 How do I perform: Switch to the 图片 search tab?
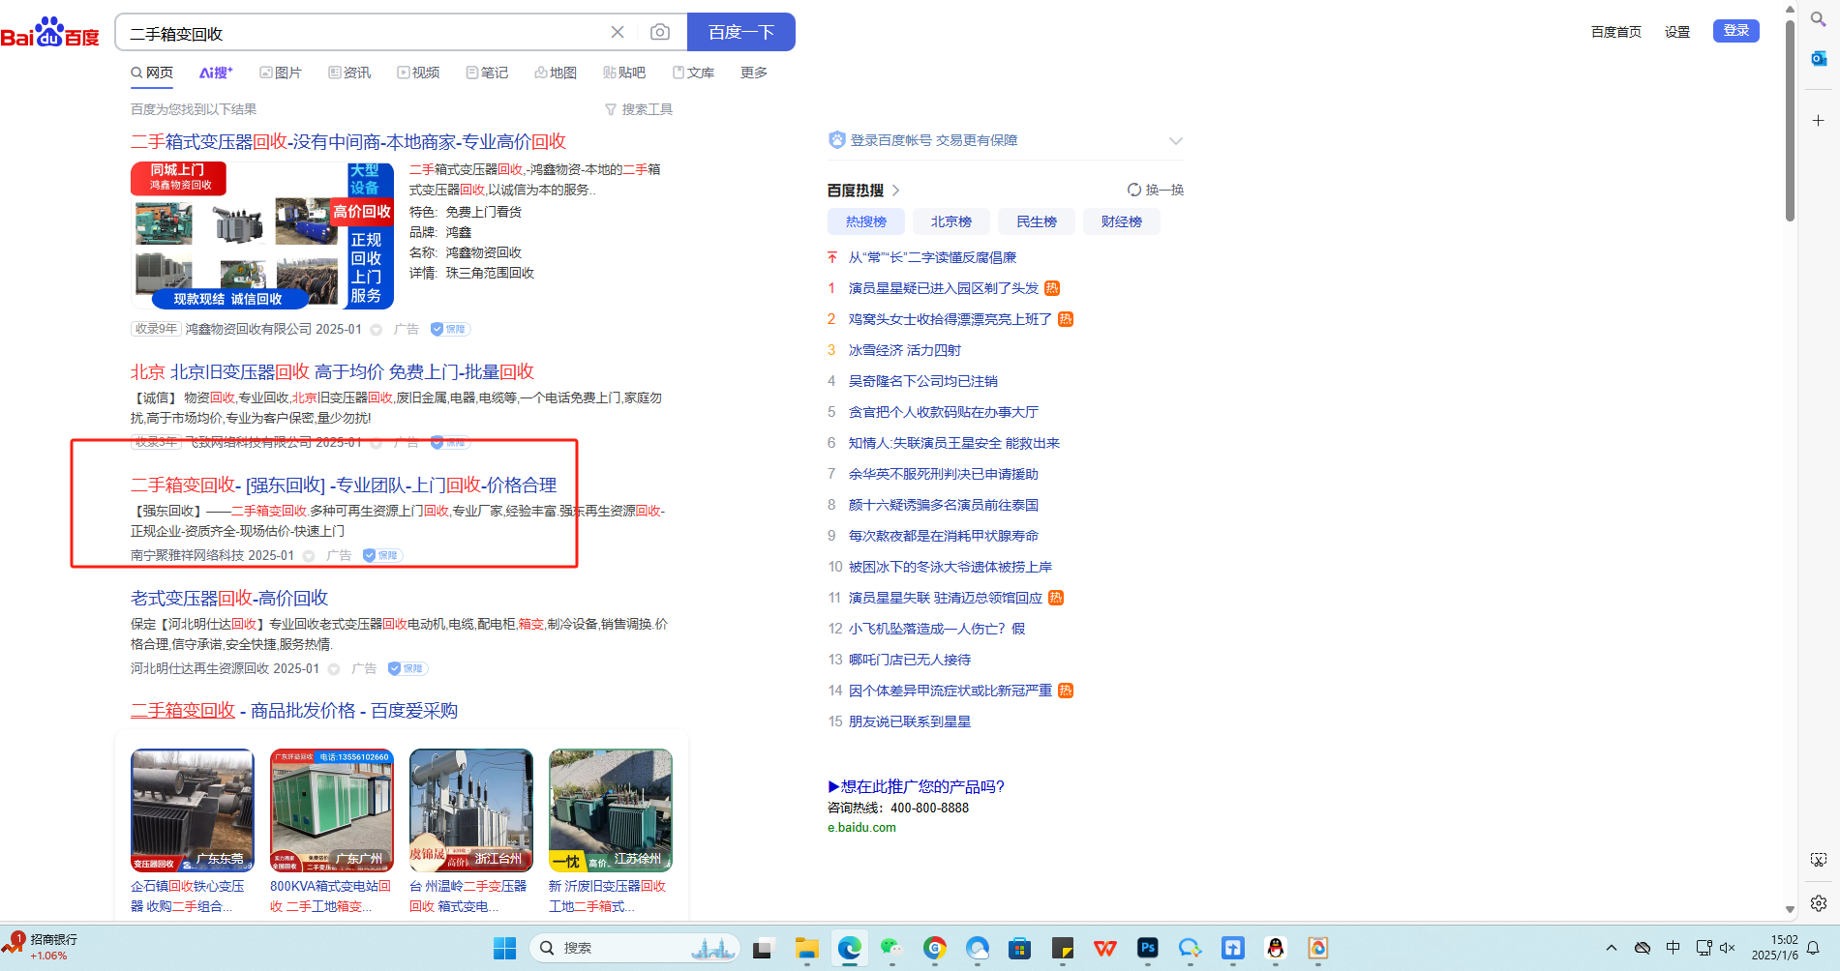281,73
